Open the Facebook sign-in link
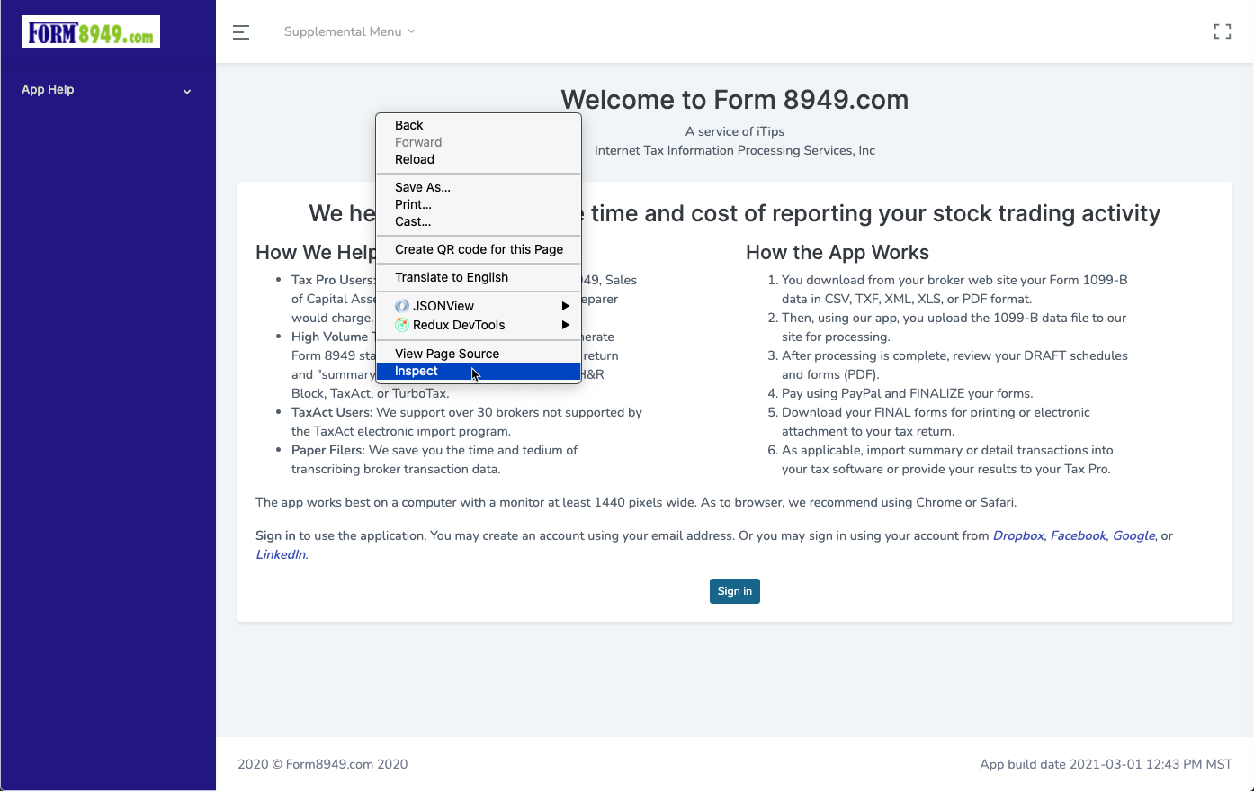The width and height of the screenshot is (1254, 791). (1079, 535)
